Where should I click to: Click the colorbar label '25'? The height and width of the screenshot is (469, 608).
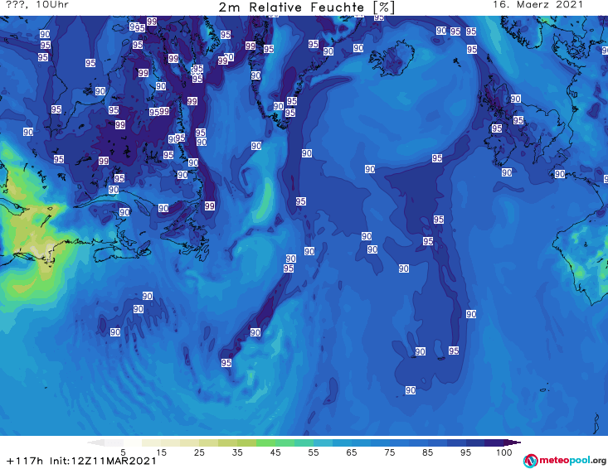[x=199, y=452]
